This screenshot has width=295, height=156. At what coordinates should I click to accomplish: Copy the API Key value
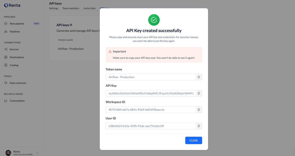(x=199, y=93)
